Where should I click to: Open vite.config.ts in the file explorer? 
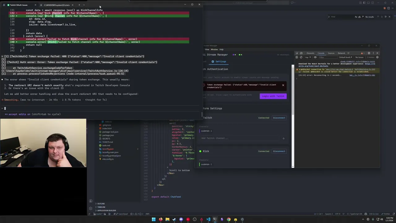(x=108, y=159)
